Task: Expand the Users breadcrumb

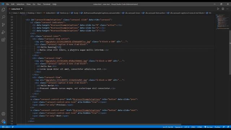Action: (x=15, y=13)
